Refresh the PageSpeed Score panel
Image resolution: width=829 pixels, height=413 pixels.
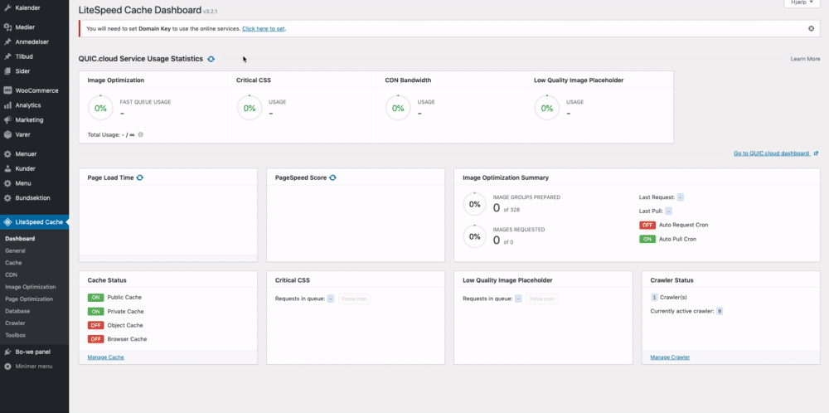(332, 177)
